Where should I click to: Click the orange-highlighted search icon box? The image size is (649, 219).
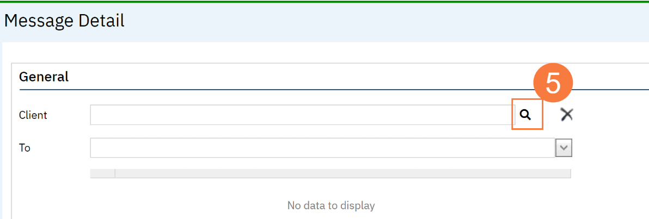tap(527, 115)
